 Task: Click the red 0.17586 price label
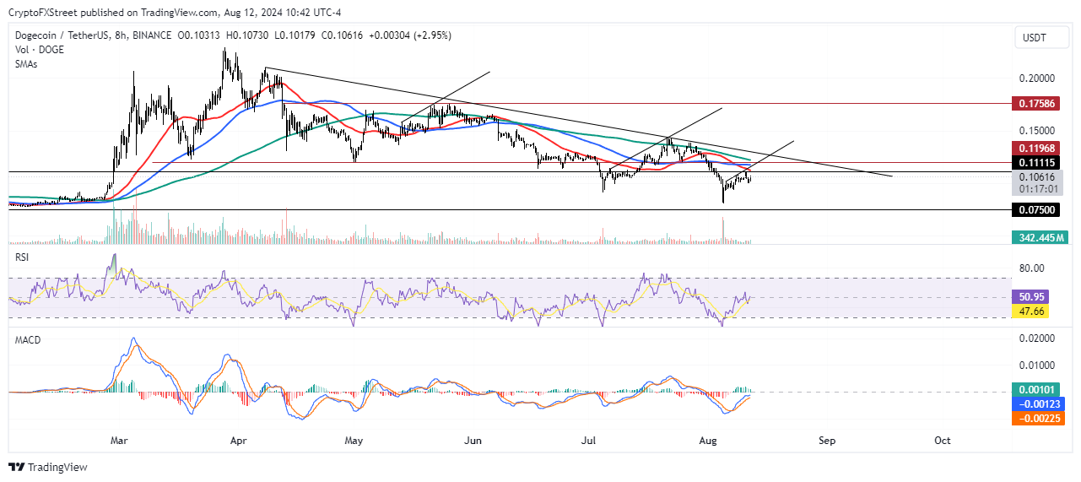pyautogui.click(x=1037, y=104)
